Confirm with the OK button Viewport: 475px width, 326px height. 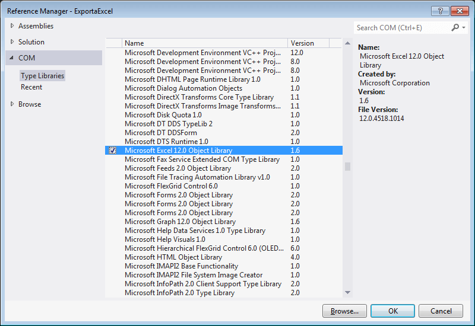tap(392, 311)
